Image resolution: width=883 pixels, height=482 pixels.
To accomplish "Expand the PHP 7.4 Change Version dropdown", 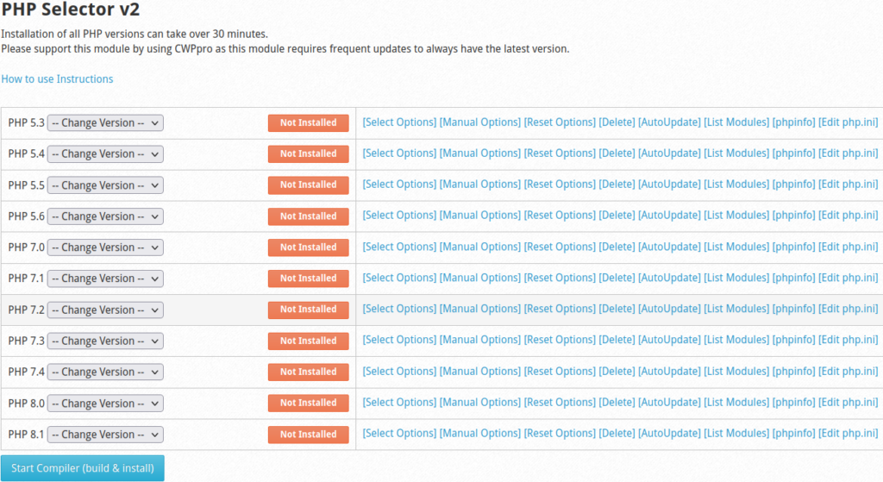I will pyautogui.click(x=105, y=372).
